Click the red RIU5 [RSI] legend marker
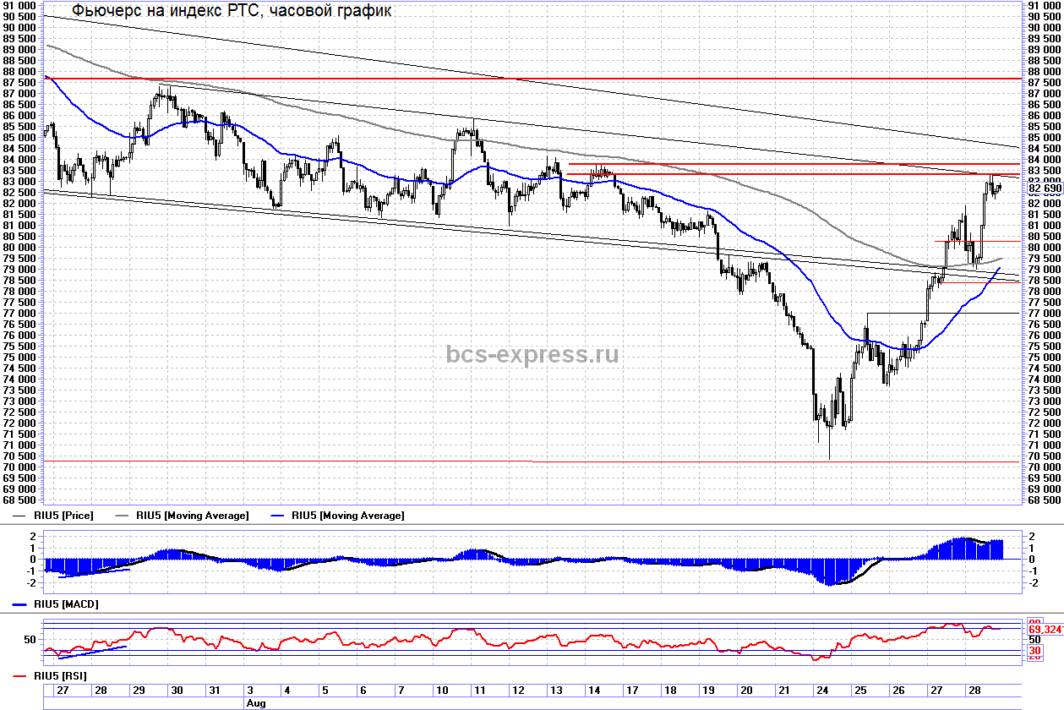 click(x=22, y=676)
